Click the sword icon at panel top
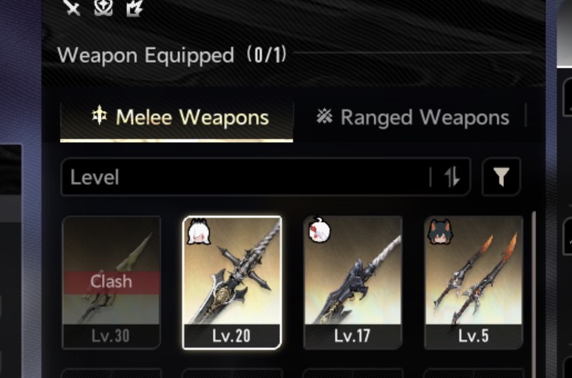Viewport: 572px width, 378px height. (72, 7)
